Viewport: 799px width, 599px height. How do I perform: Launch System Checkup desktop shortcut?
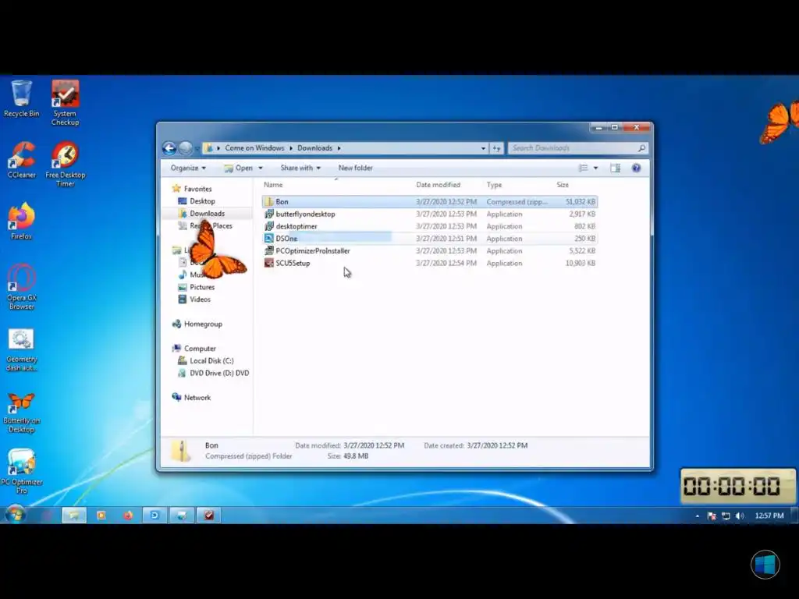tap(66, 102)
